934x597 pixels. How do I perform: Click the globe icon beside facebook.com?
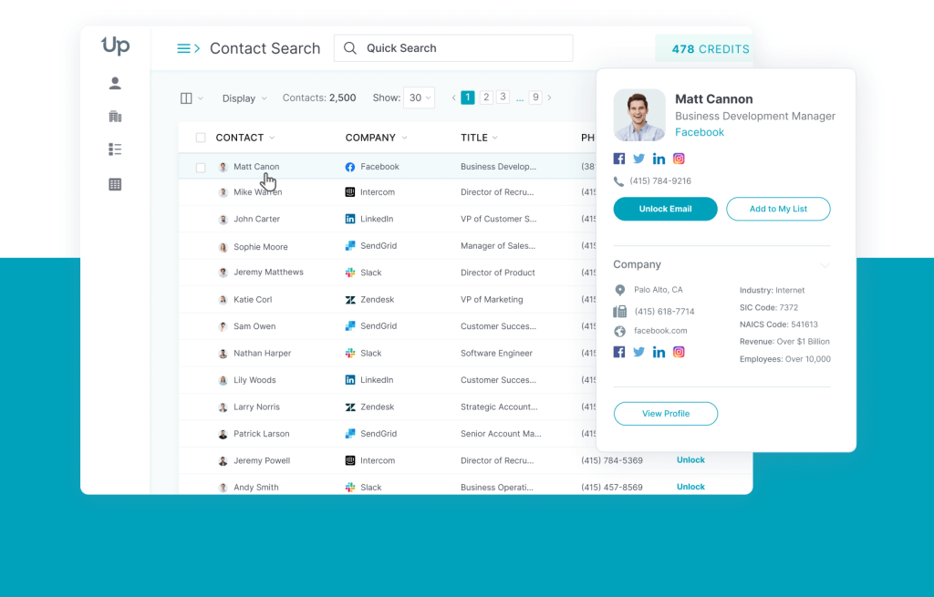pyautogui.click(x=620, y=332)
